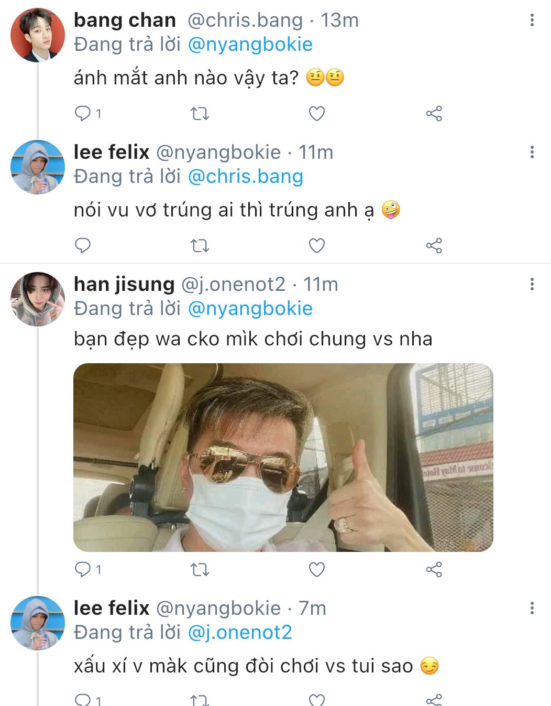Share bang chan's tweet
The width and height of the screenshot is (551, 706).
(434, 113)
